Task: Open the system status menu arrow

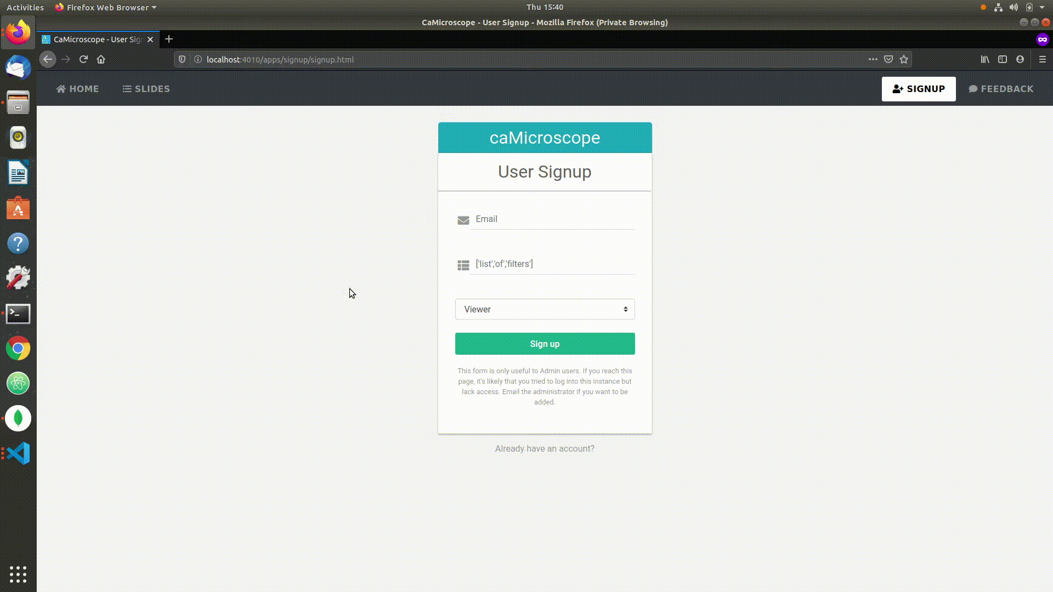Action: tap(1042, 7)
